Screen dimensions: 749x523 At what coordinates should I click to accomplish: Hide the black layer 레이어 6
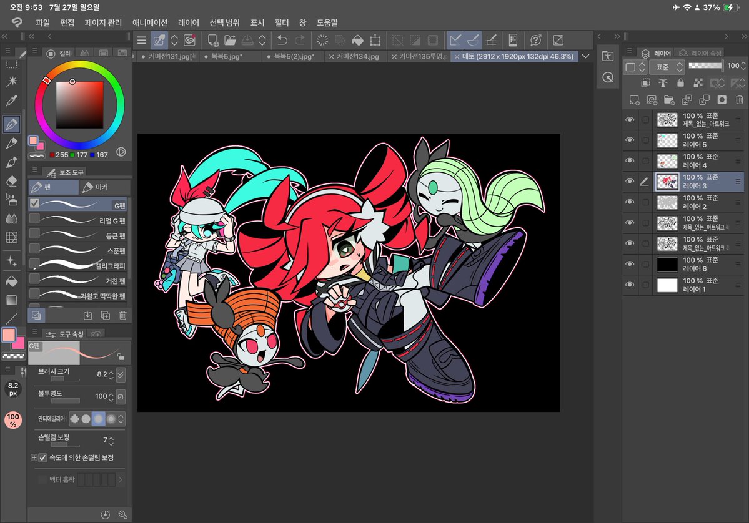click(630, 264)
